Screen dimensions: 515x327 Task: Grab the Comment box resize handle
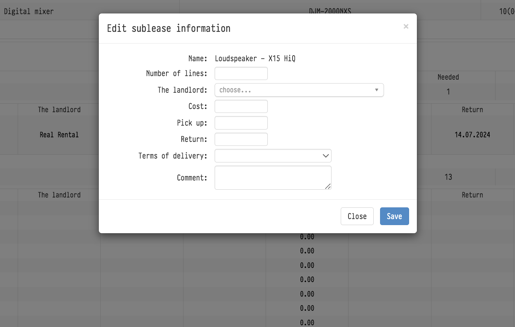pyautogui.click(x=328, y=187)
